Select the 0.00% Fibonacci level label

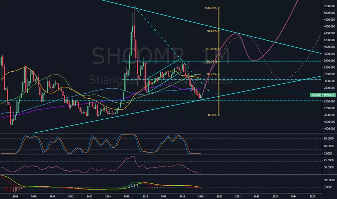[x=213, y=115]
